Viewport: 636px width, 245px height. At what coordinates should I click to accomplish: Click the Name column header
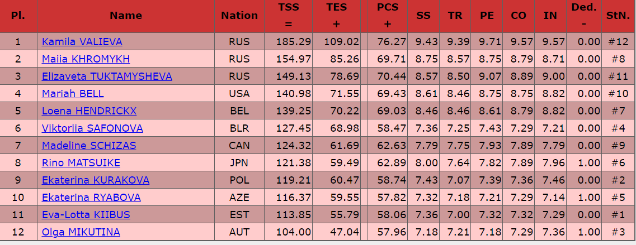(126, 16)
